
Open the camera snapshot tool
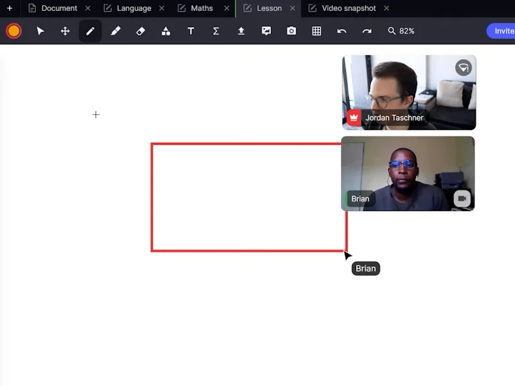pos(292,31)
